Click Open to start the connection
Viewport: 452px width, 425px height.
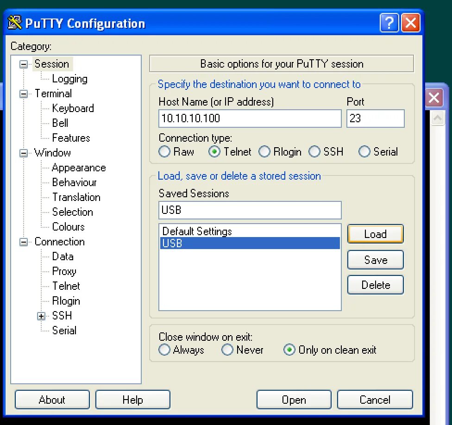point(294,400)
